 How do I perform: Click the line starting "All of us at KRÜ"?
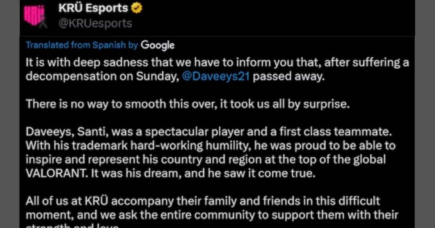203,200
